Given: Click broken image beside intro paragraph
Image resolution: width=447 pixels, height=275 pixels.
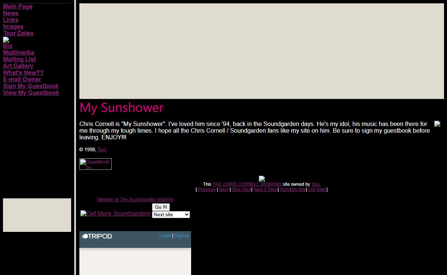Looking at the screenshot, I should click(x=437, y=124).
